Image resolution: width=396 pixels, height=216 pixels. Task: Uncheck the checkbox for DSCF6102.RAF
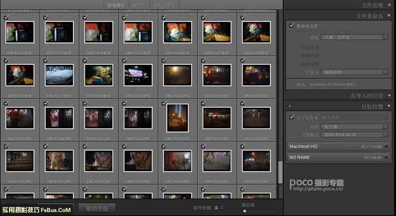[6, 17]
